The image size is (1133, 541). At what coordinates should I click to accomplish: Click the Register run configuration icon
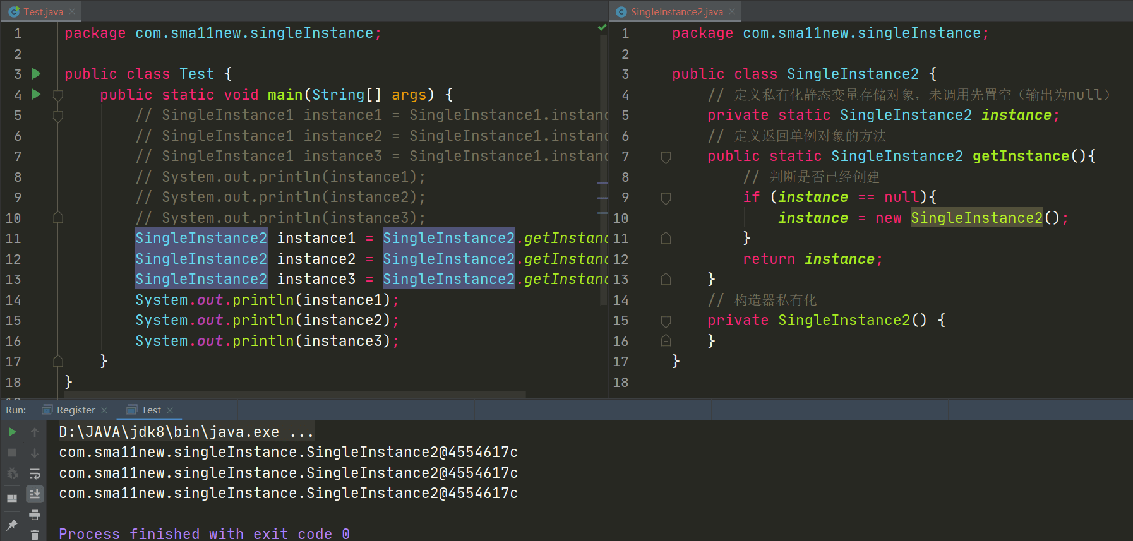tap(47, 410)
